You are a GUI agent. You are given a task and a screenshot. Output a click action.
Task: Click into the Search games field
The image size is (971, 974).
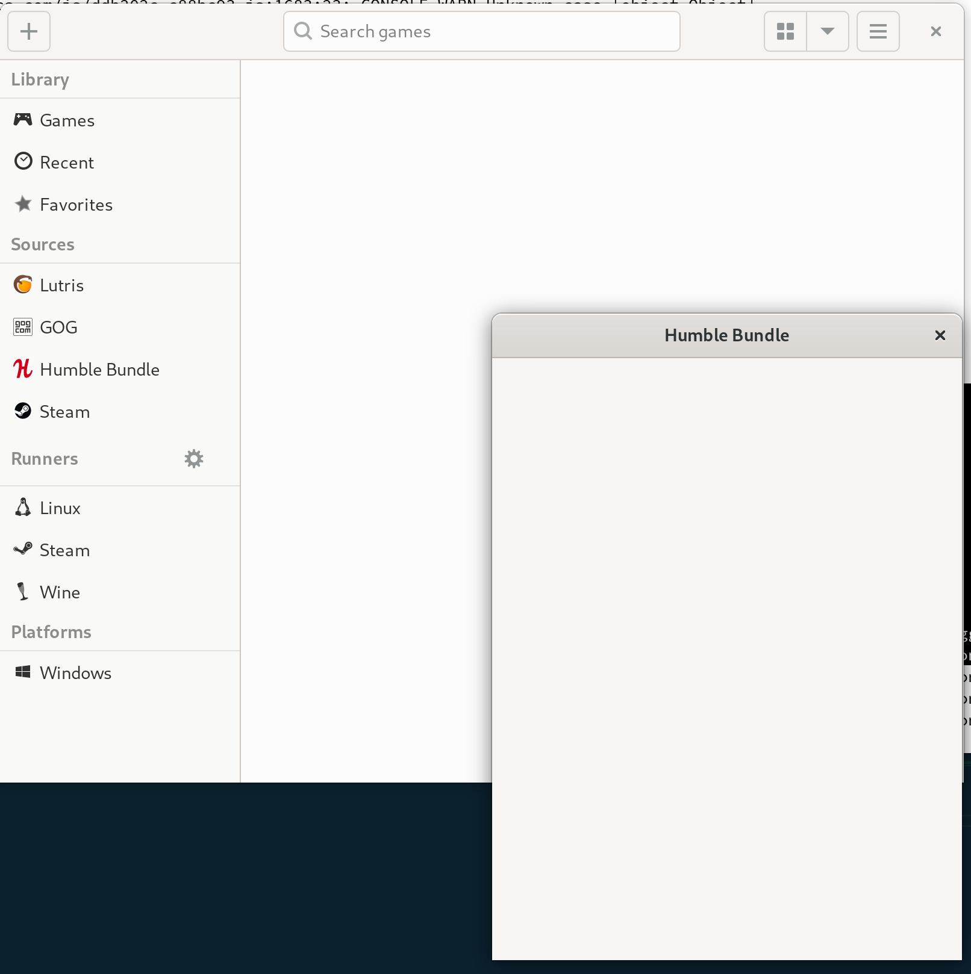coord(481,31)
